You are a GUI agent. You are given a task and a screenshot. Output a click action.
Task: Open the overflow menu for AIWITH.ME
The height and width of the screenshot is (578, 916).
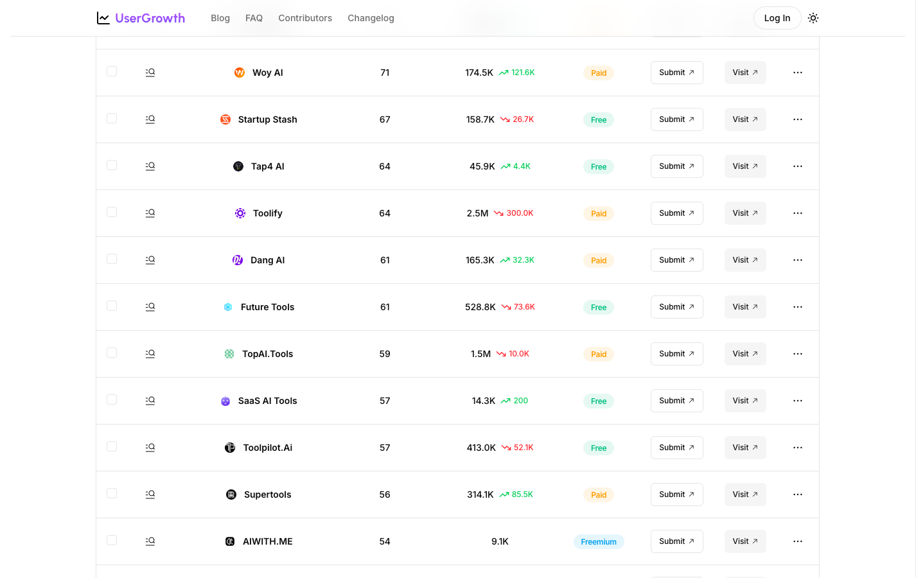[x=798, y=541]
